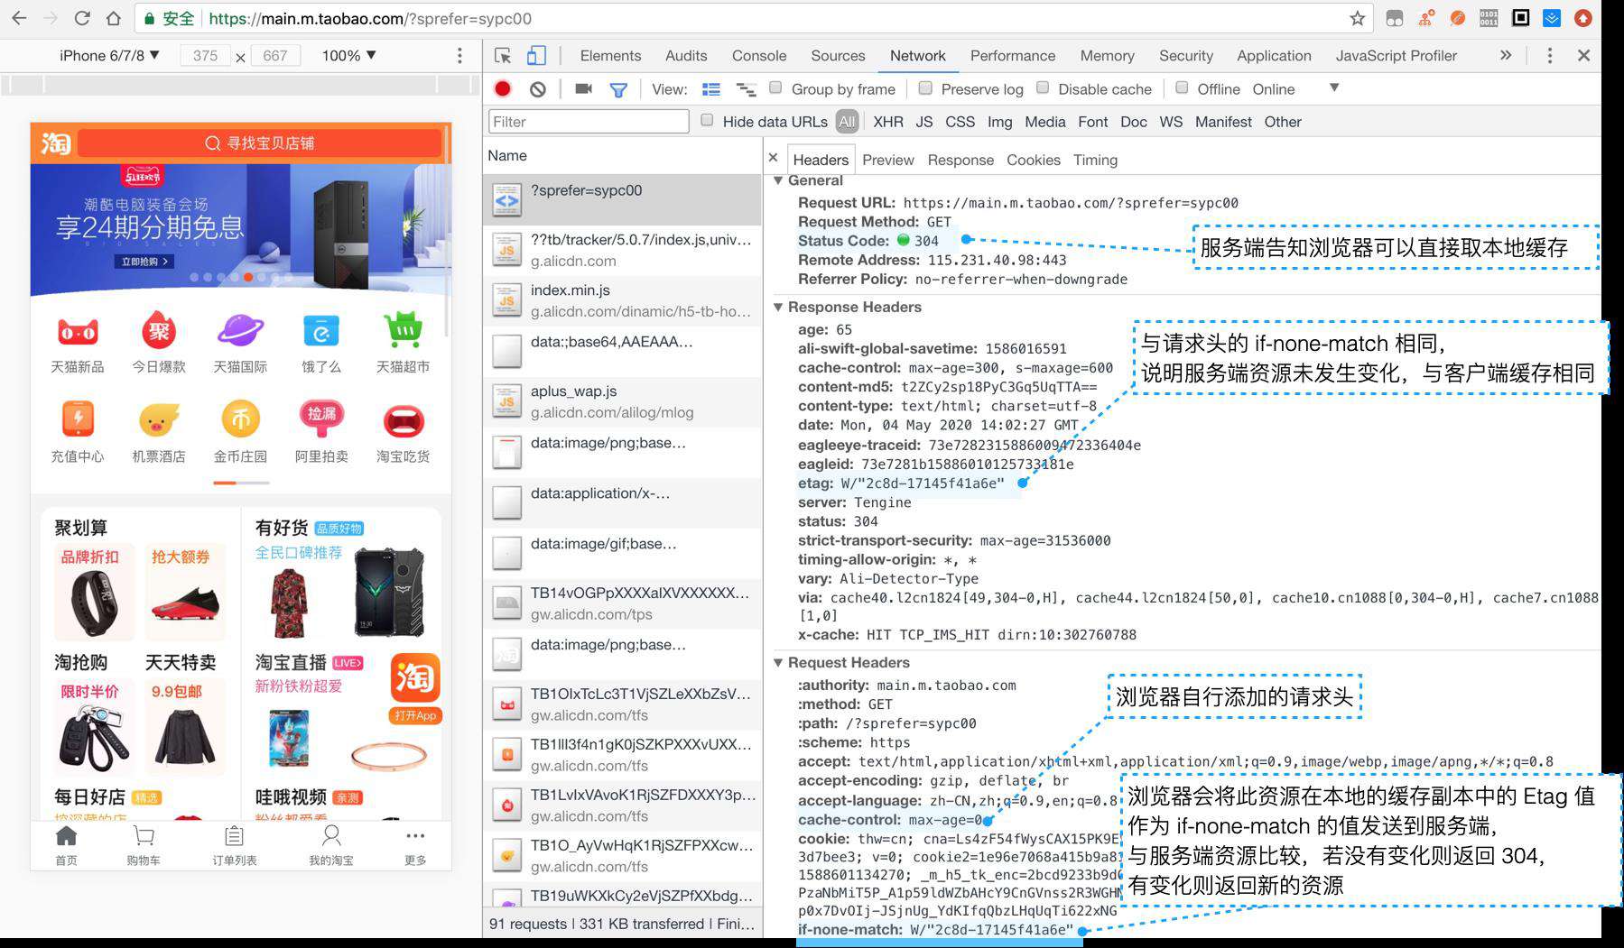1624x948 pixels.
Task: Open iPhone 6/7/8 device dropdown
Action: (109, 56)
